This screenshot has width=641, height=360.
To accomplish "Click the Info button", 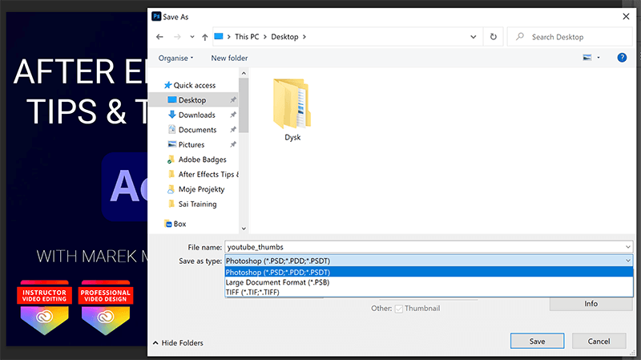I will (591, 304).
